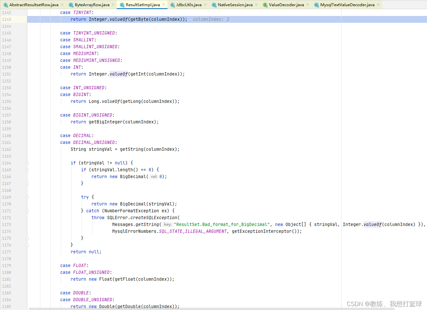The height and width of the screenshot is (310, 427).
Task: Close the MysqlTextValueDecoder.java tab
Action: (378, 5)
